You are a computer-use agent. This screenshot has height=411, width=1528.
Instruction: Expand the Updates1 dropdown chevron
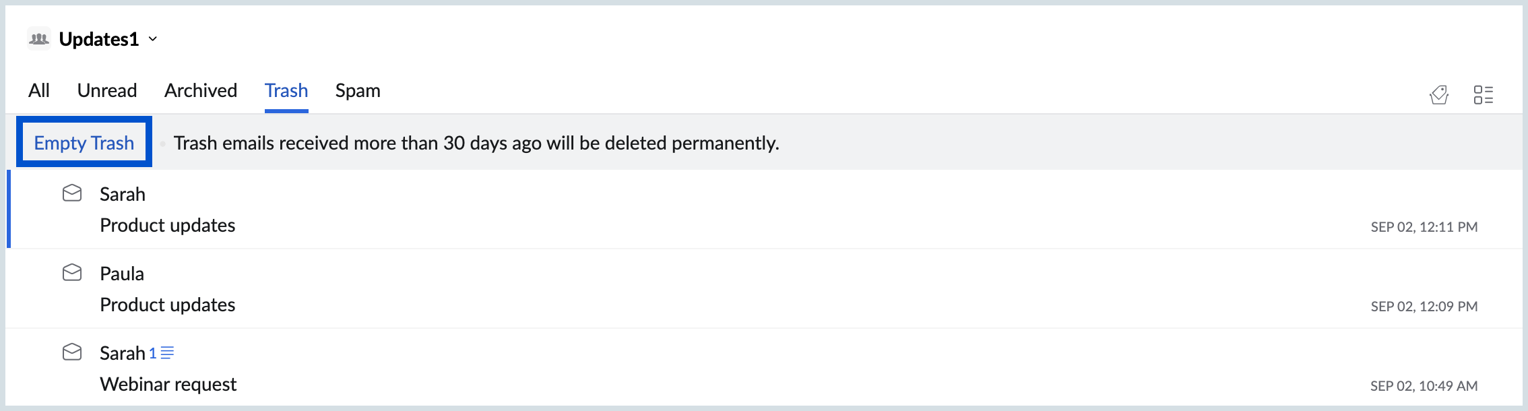(x=153, y=39)
